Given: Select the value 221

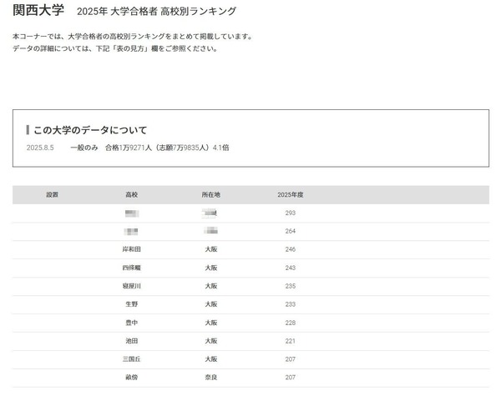Looking at the screenshot, I should click(x=290, y=341).
